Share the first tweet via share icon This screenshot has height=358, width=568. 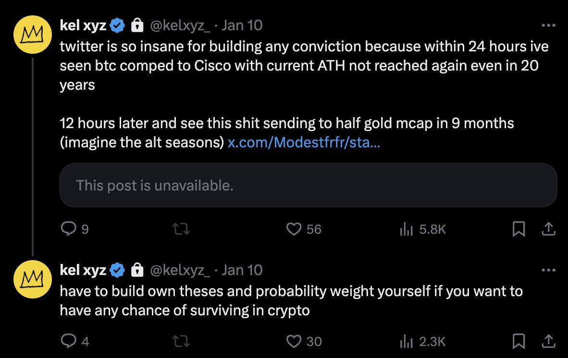click(548, 230)
